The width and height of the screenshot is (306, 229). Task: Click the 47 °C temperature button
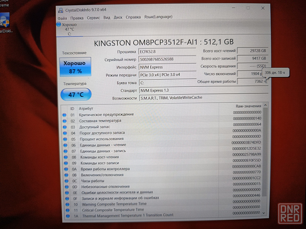[x=76, y=95]
